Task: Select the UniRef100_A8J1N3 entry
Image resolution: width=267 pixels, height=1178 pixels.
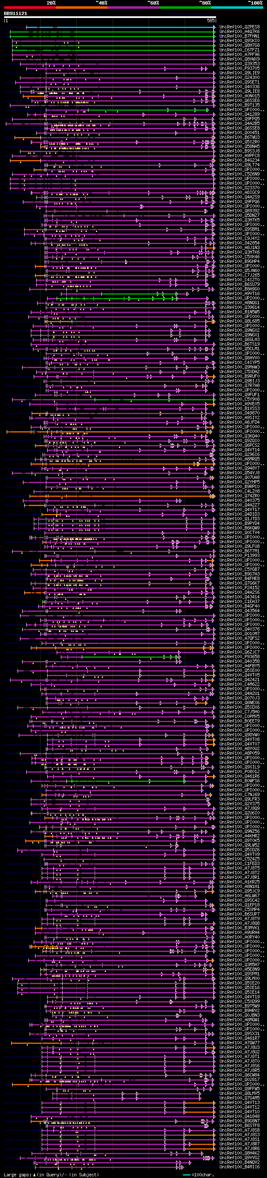Action: (239, 247)
